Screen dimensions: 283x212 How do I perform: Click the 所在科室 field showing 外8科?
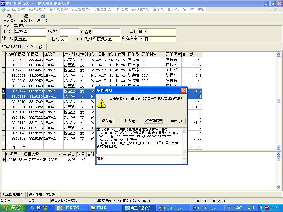pos(157,39)
